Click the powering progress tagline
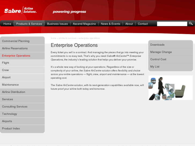 point(69,12)
